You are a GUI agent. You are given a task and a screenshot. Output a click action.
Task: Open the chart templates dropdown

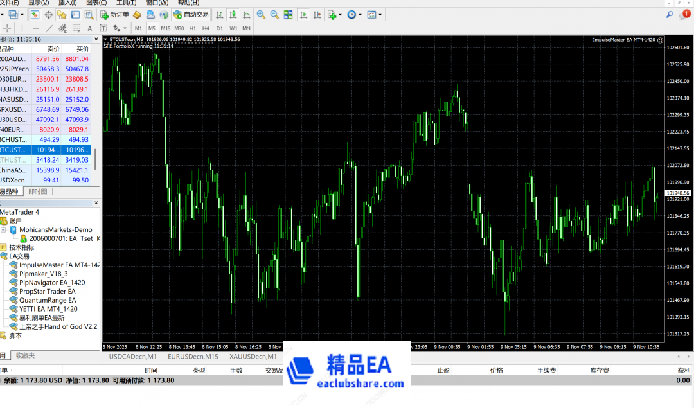(x=380, y=14)
